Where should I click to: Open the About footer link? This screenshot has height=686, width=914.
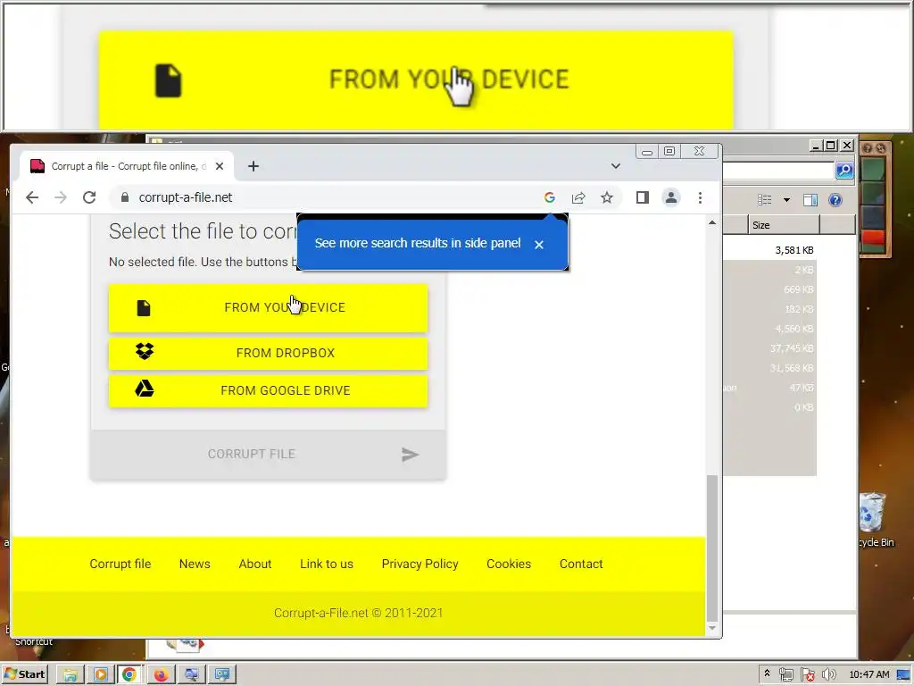[x=254, y=565]
